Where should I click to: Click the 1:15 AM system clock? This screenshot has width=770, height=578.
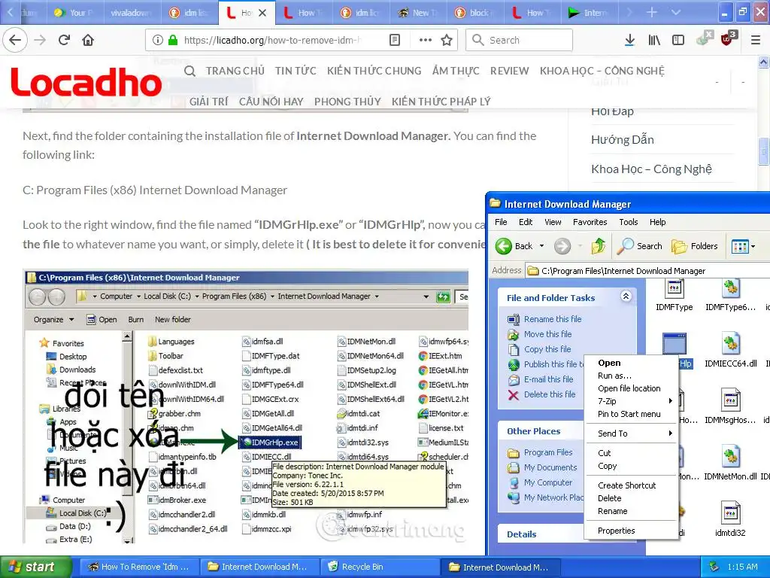click(742, 567)
